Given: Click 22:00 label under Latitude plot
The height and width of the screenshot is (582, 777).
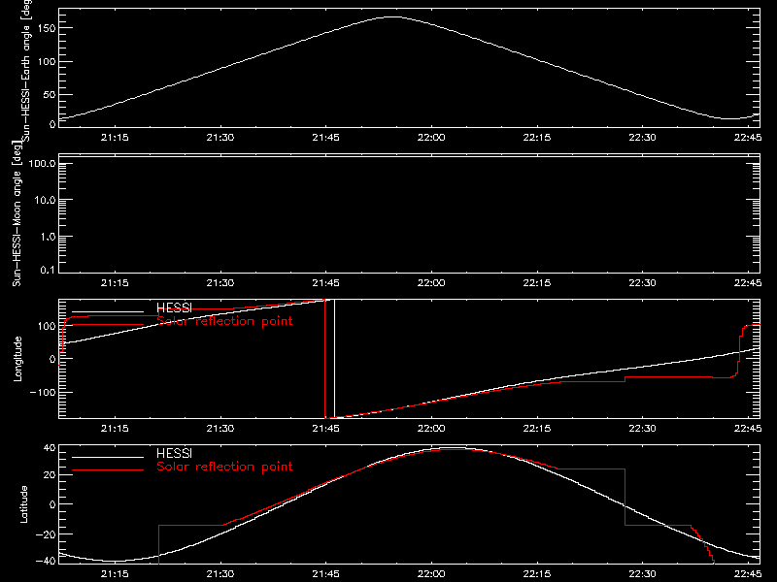Looking at the screenshot, I should coord(431,574).
